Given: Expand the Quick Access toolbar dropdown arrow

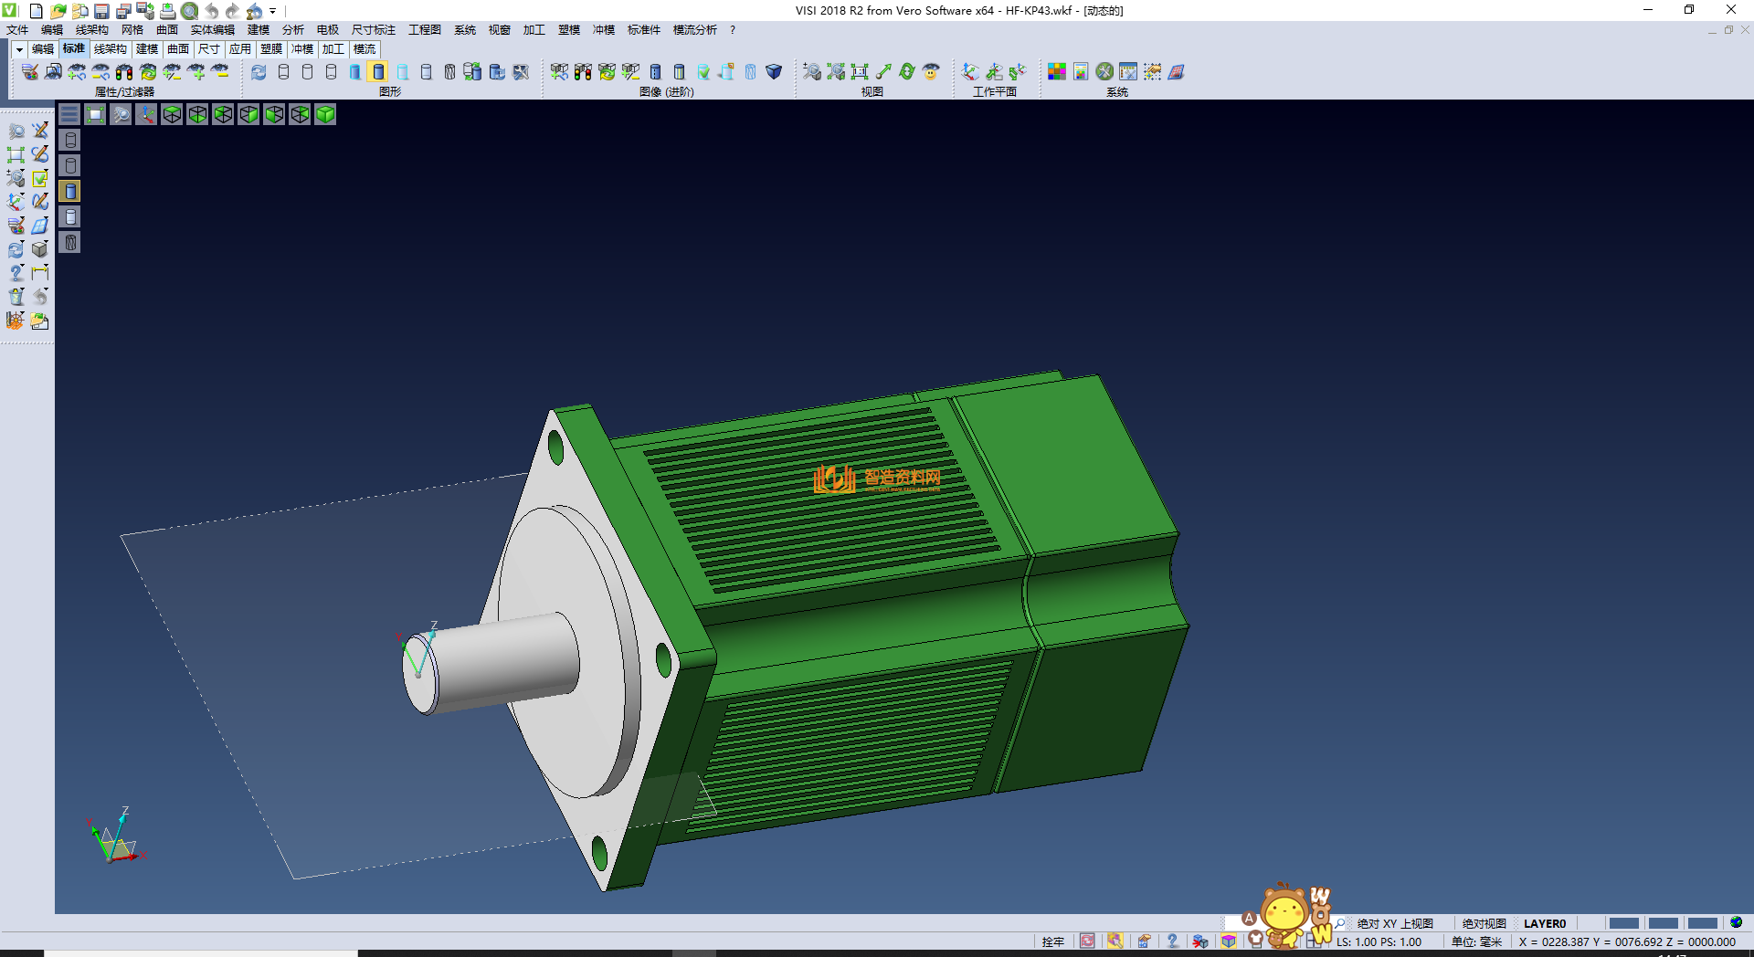Looking at the screenshot, I should (272, 11).
